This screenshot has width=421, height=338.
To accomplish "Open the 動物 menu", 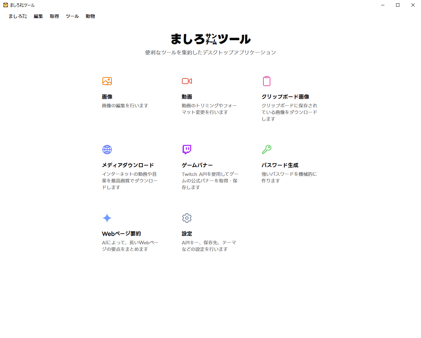I will pos(90,16).
